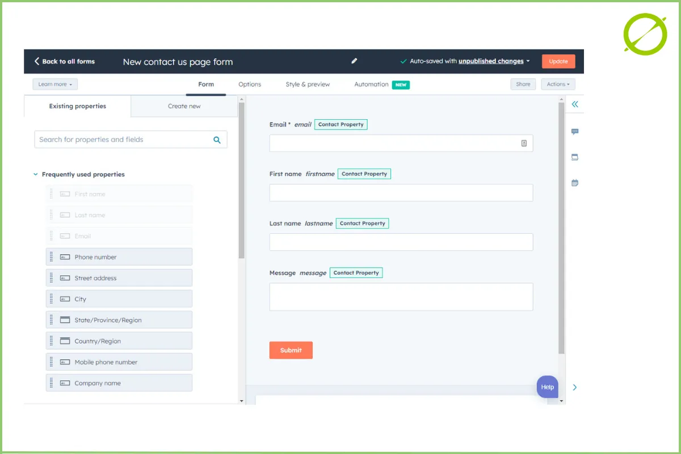Viewport: 681px width, 454px height.
Task: Click the Email input field in form
Action: [394, 144]
